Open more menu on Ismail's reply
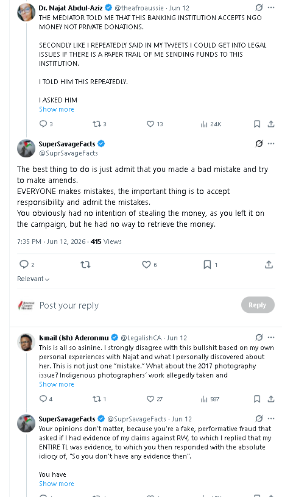The width and height of the screenshot is (282, 497). 271,337
